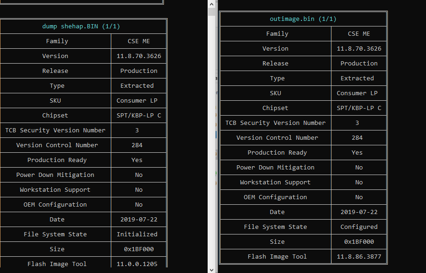Viewport: 426px width, 273px height.
Task: Click 'Flash Image Tool' label in outimage.bin table
Action: point(277,256)
